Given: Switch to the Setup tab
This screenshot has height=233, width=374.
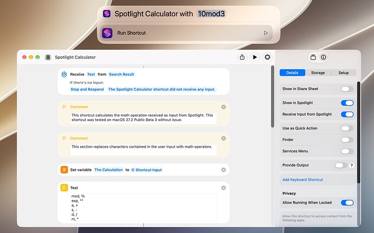Looking at the screenshot, I should click(x=344, y=72).
